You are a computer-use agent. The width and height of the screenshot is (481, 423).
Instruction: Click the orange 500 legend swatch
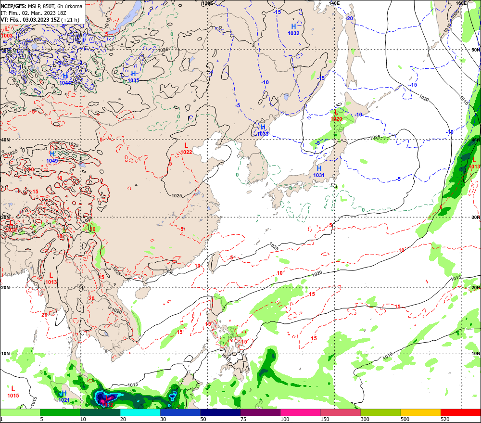pyautogui.click(x=420, y=412)
